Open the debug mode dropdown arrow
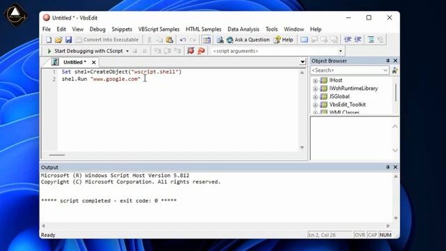Viewport: 446px width, 251px height. coord(128,51)
